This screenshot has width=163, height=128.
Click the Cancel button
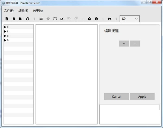pos(117,97)
